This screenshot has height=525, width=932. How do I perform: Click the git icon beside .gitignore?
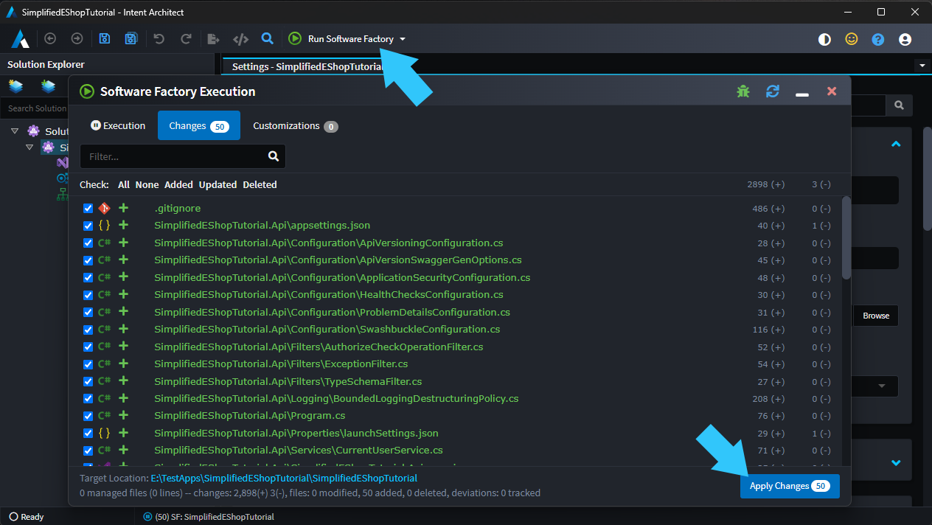(104, 209)
